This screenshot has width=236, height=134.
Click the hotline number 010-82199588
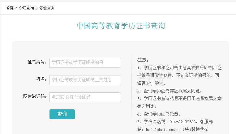pos(183,122)
